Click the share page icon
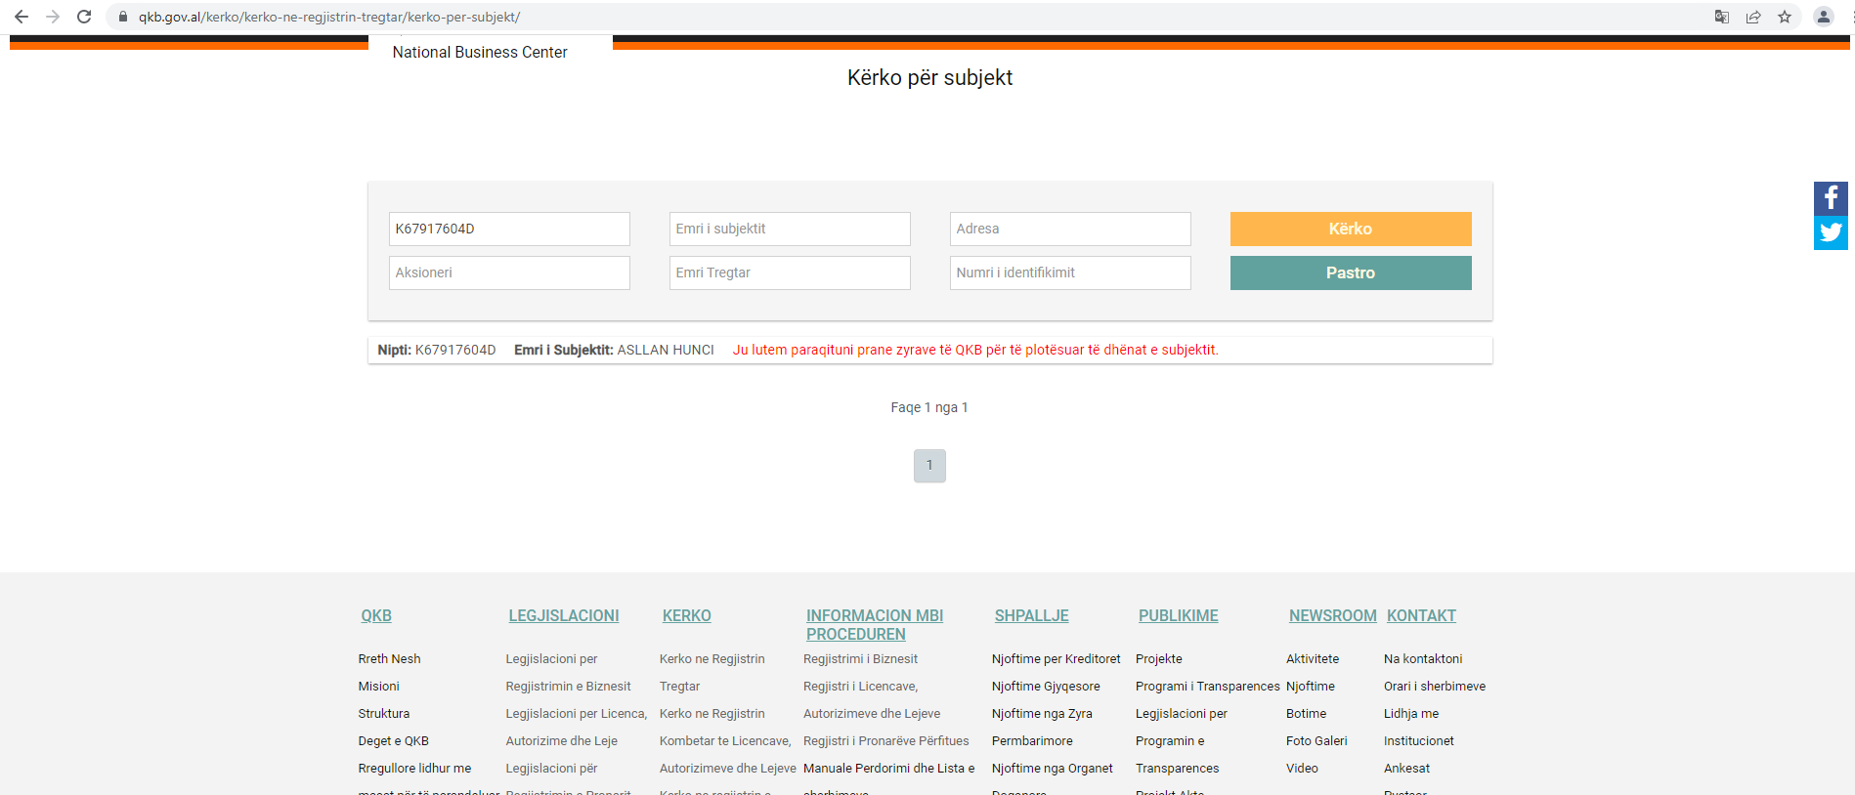The height and width of the screenshot is (795, 1855). click(1753, 17)
